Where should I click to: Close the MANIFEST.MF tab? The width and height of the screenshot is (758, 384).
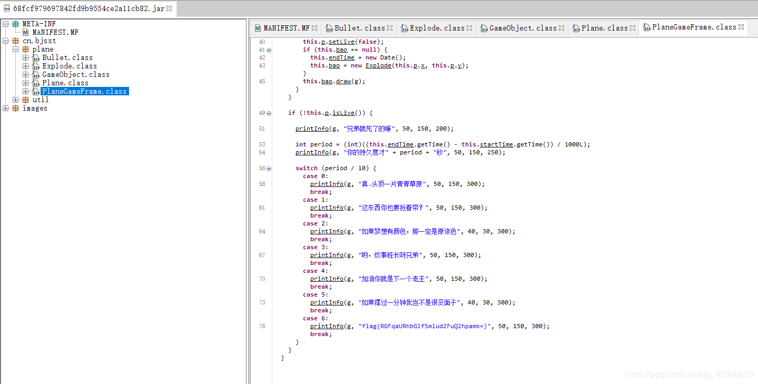pyautogui.click(x=314, y=28)
